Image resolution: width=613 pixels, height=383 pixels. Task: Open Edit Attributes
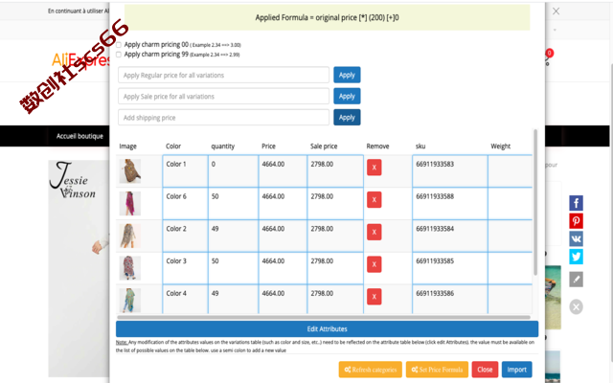[x=327, y=329]
